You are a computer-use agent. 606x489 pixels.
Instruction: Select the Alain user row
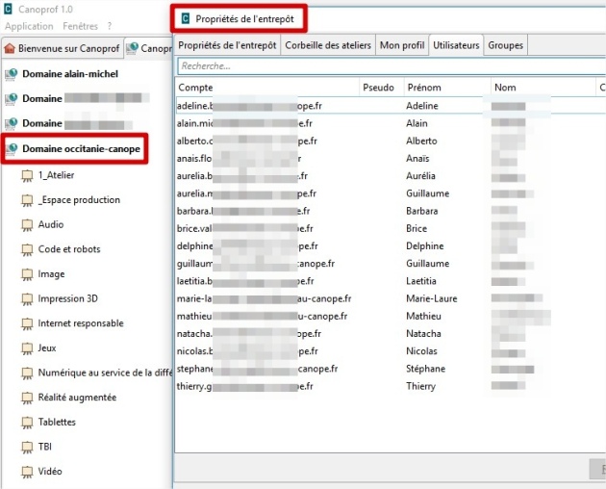[391, 123]
